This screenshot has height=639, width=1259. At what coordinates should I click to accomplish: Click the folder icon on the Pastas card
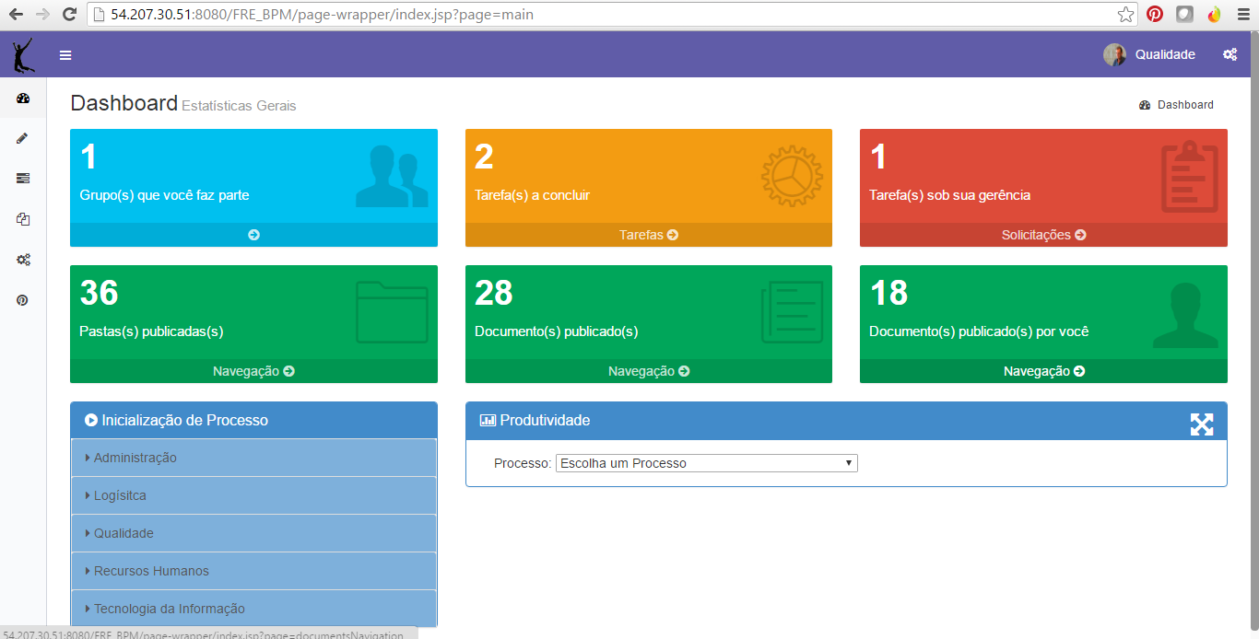[392, 312]
